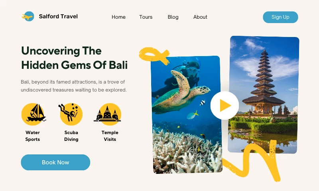
Task: Click the Bali description paragraph text
Action: point(74,86)
